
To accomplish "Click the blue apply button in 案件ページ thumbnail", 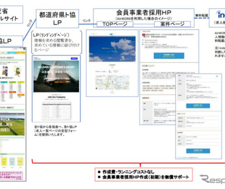I will (169, 56).
